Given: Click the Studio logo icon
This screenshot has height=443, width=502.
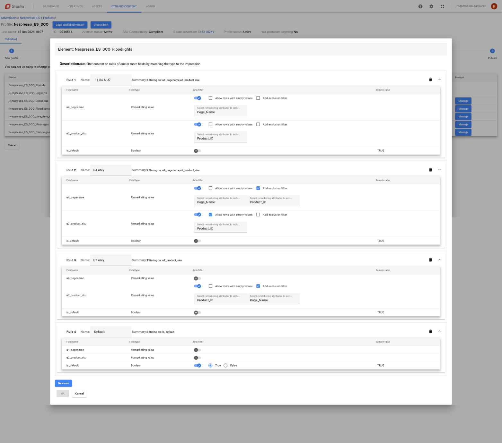Looking at the screenshot, I should [8, 6].
